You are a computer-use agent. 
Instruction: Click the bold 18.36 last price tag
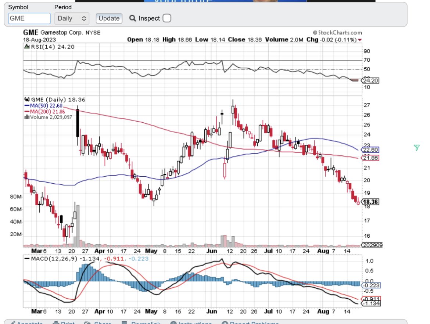(370, 202)
